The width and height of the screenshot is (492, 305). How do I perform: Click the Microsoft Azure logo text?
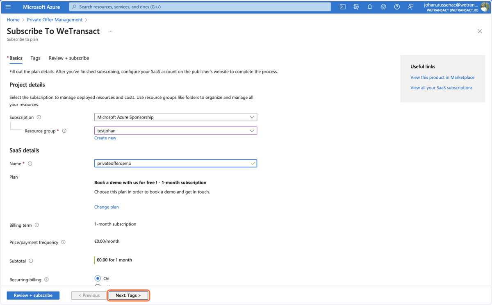pyautogui.click(x=41, y=7)
